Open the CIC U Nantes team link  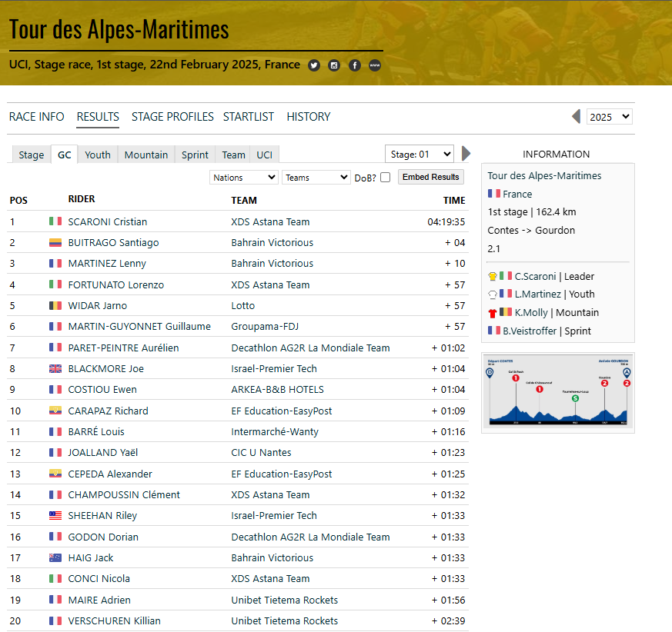pyautogui.click(x=261, y=453)
